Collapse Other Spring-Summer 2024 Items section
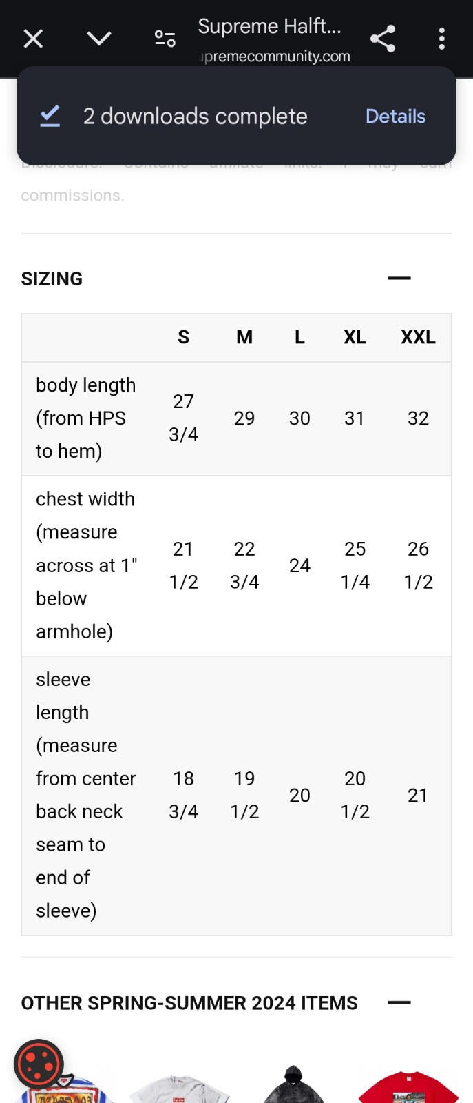The image size is (473, 1103). point(399,1002)
